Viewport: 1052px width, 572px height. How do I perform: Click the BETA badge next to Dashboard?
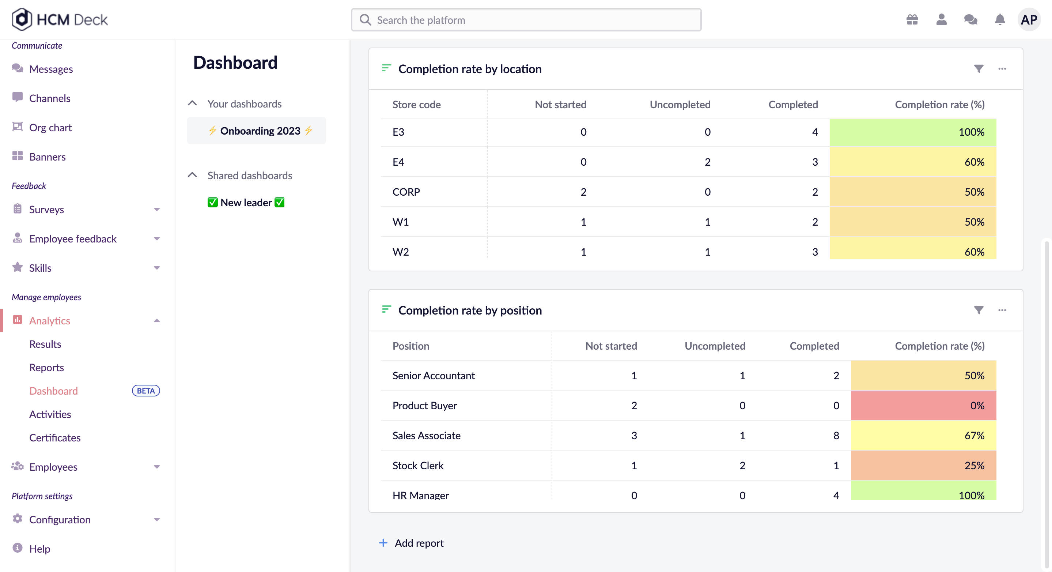click(x=146, y=391)
